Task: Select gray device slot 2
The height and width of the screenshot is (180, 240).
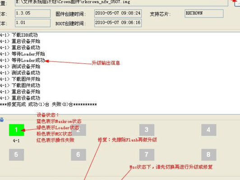Action: tap(78, 130)
